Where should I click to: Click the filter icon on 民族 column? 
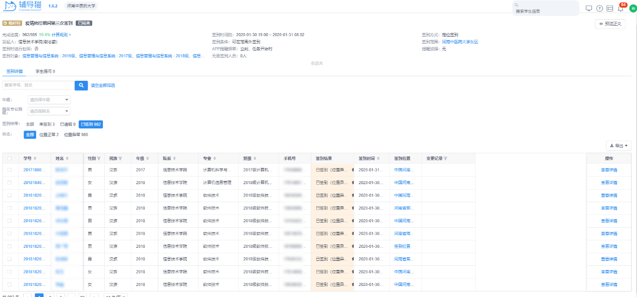[x=121, y=159]
